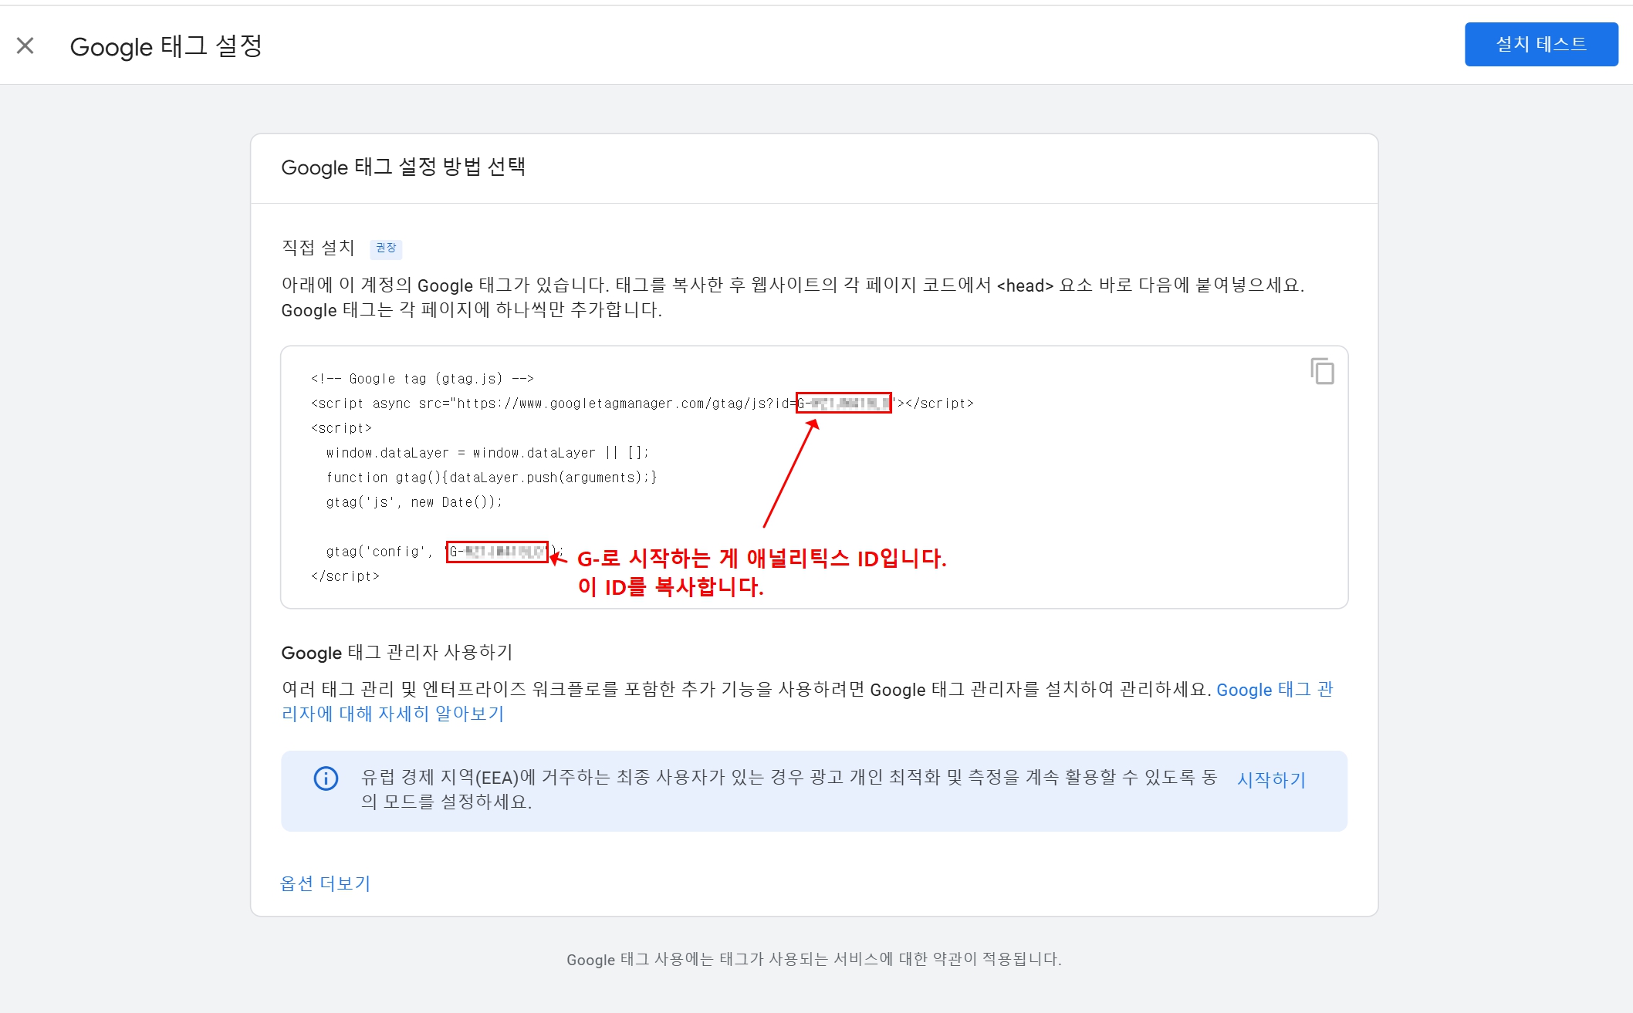The width and height of the screenshot is (1633, 1013).
Task: Copy the Google tag code snippet
Action: click(x=1323, y=373)
